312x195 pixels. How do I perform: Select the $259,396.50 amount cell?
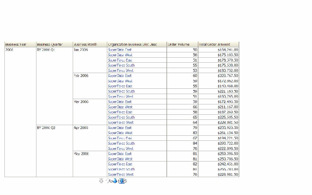point(219,154)
